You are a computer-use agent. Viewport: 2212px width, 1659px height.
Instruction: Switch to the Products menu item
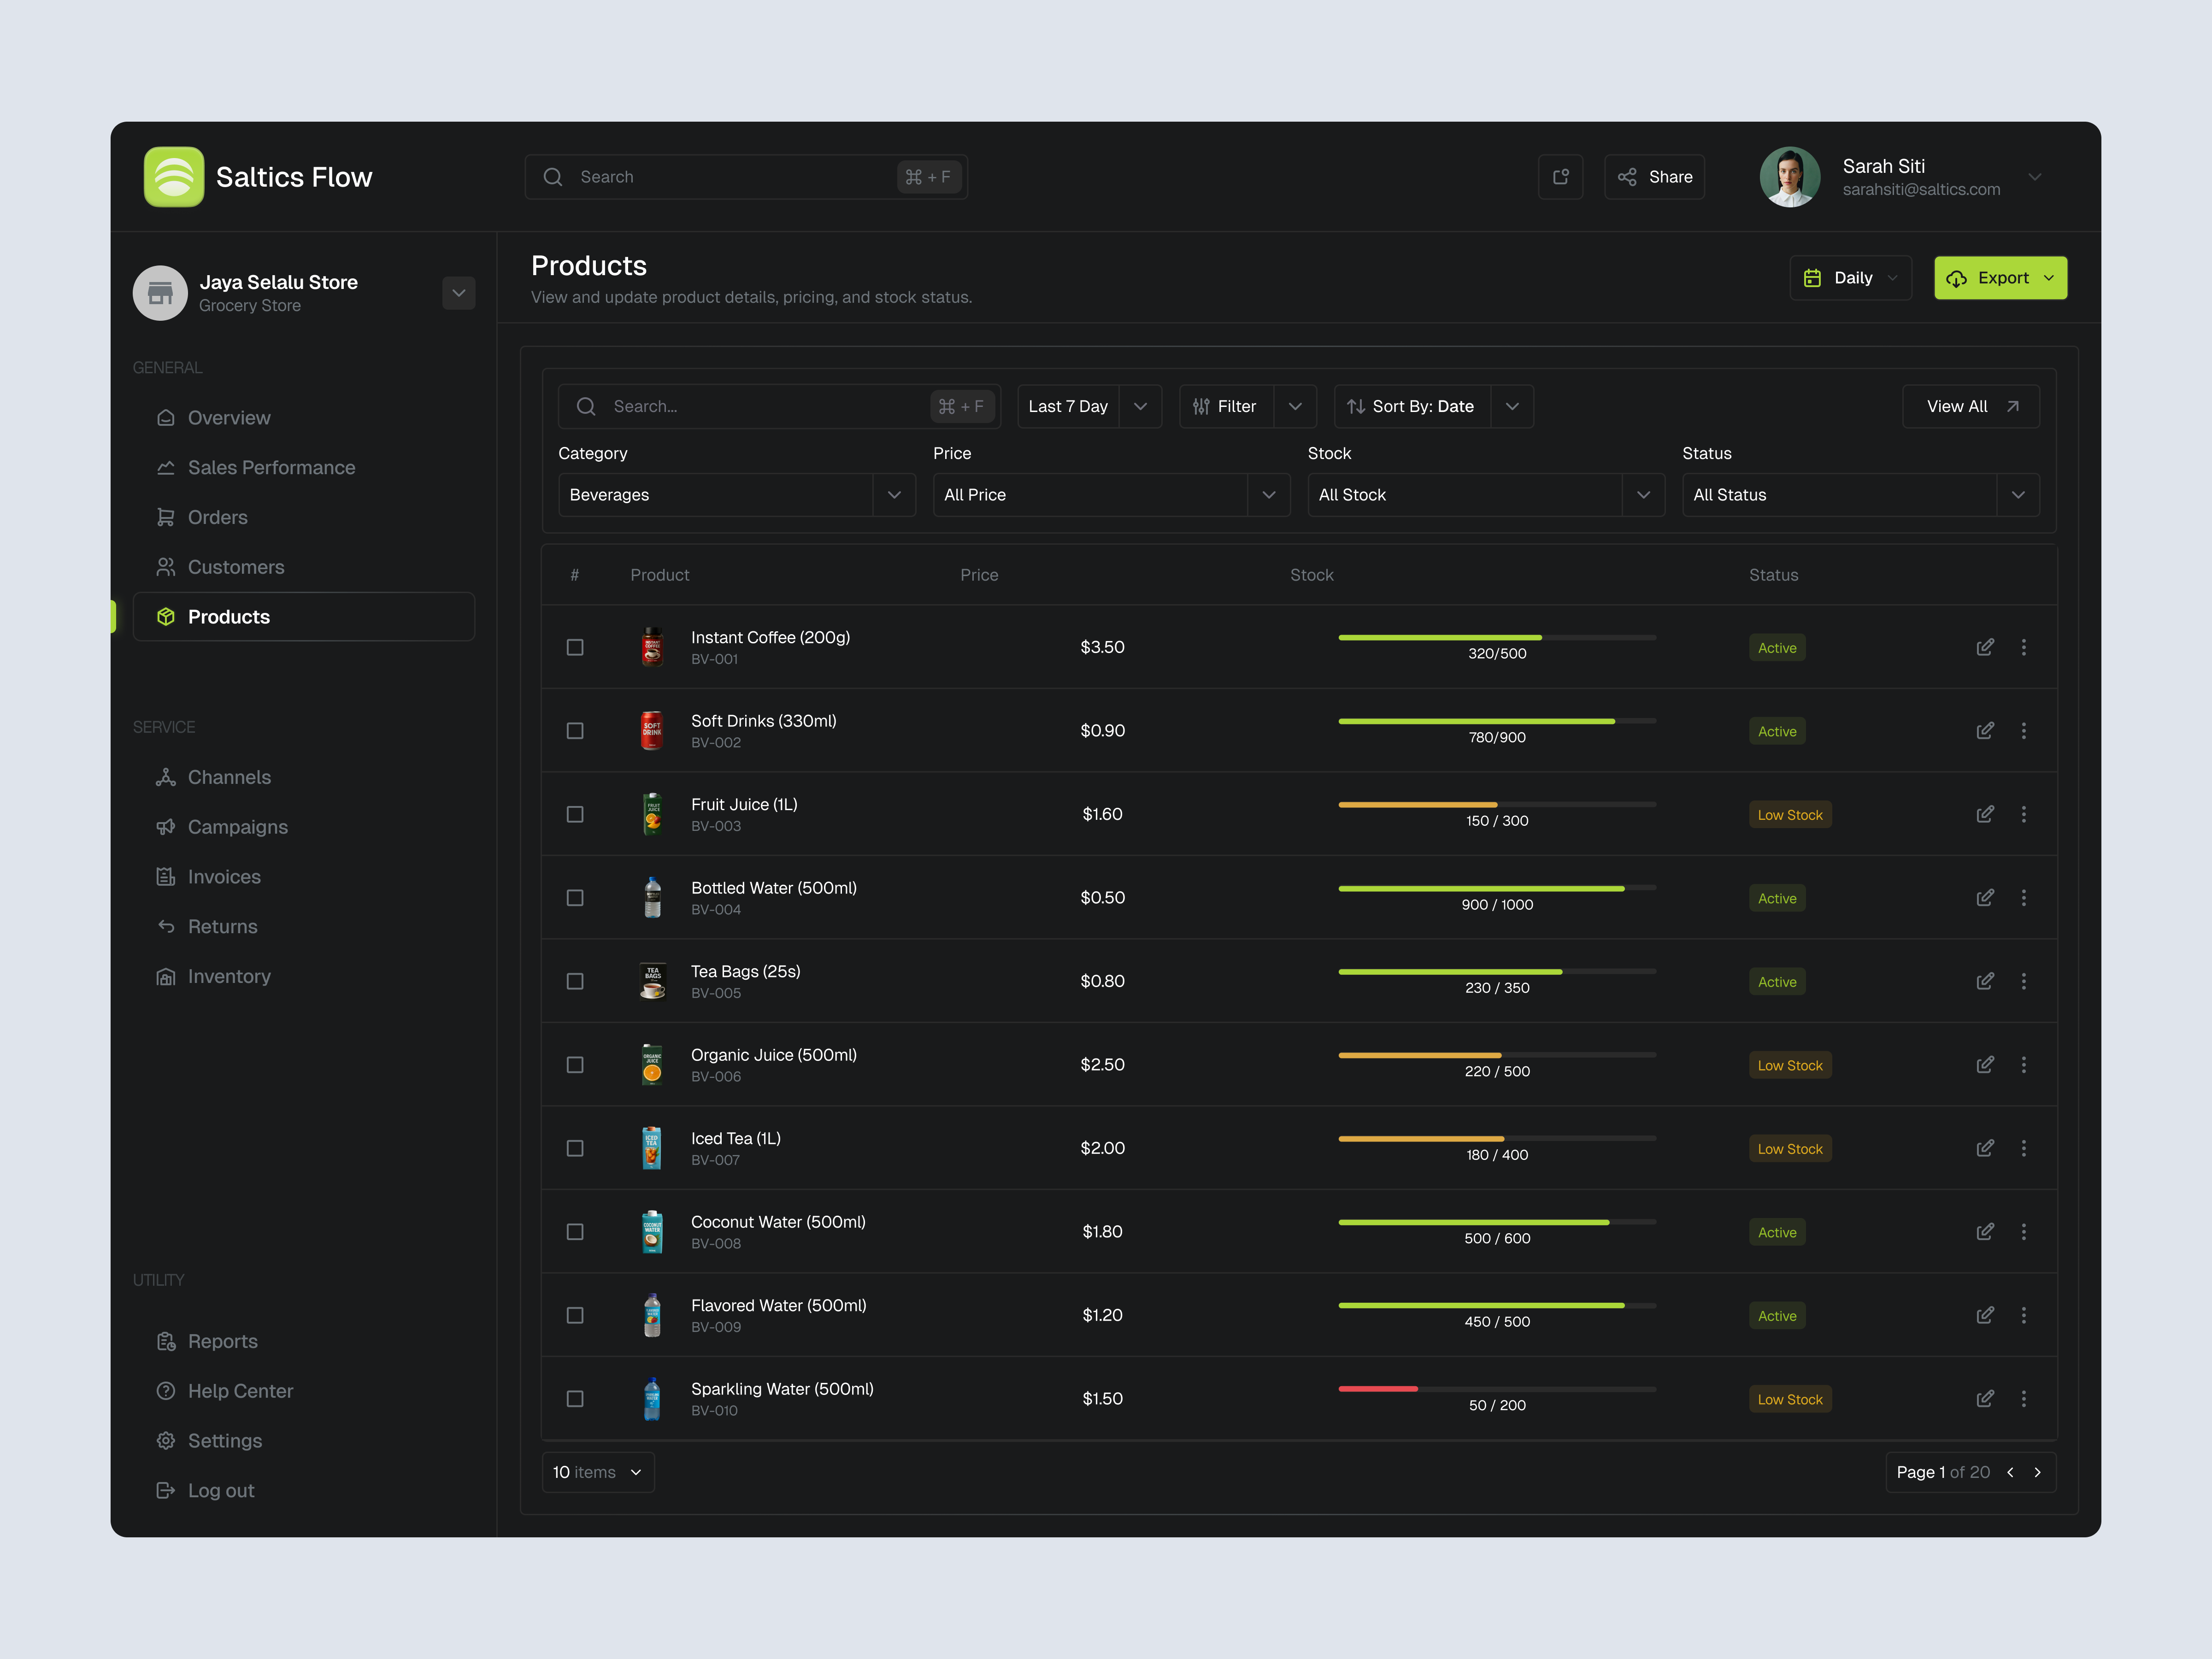(229, 617)
